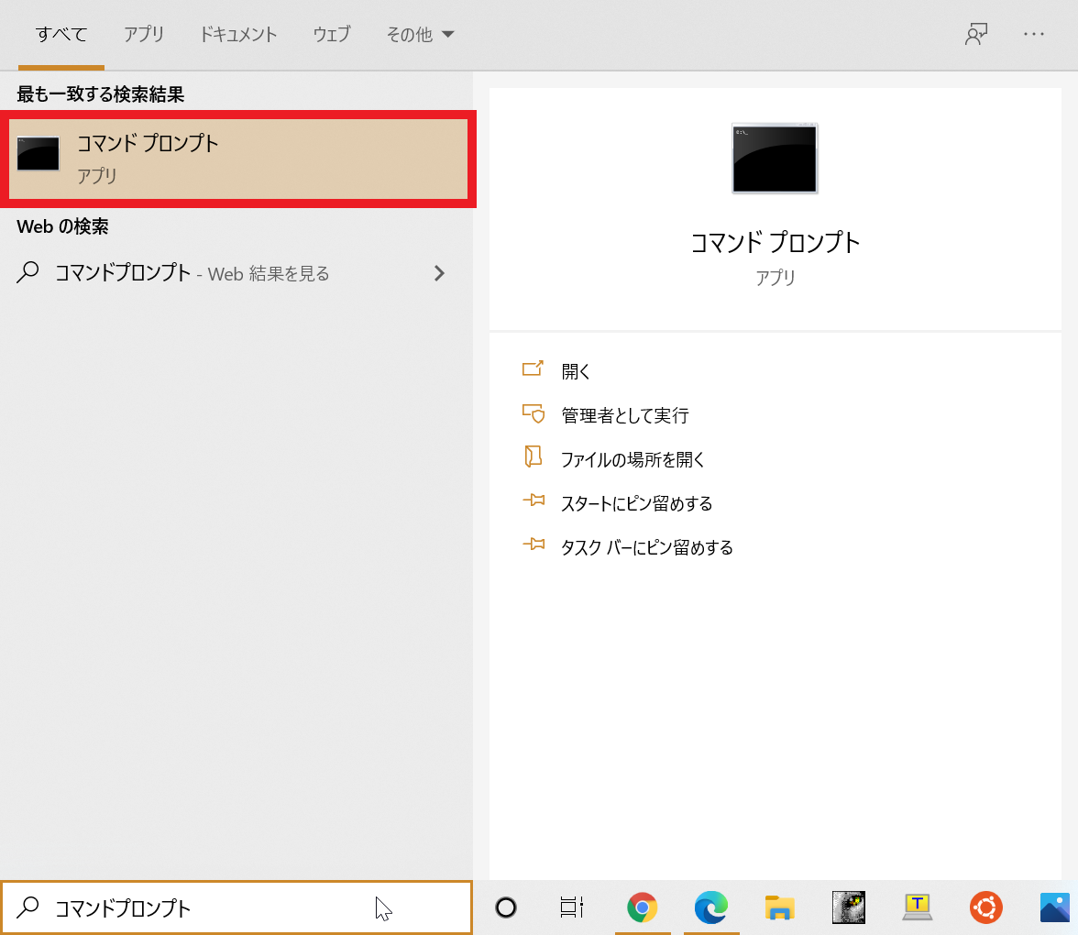The width and height of the screenshot is (1078, 935).
Task: Click the small Command Prompt icon in results
Action: (x=38, y=153)
